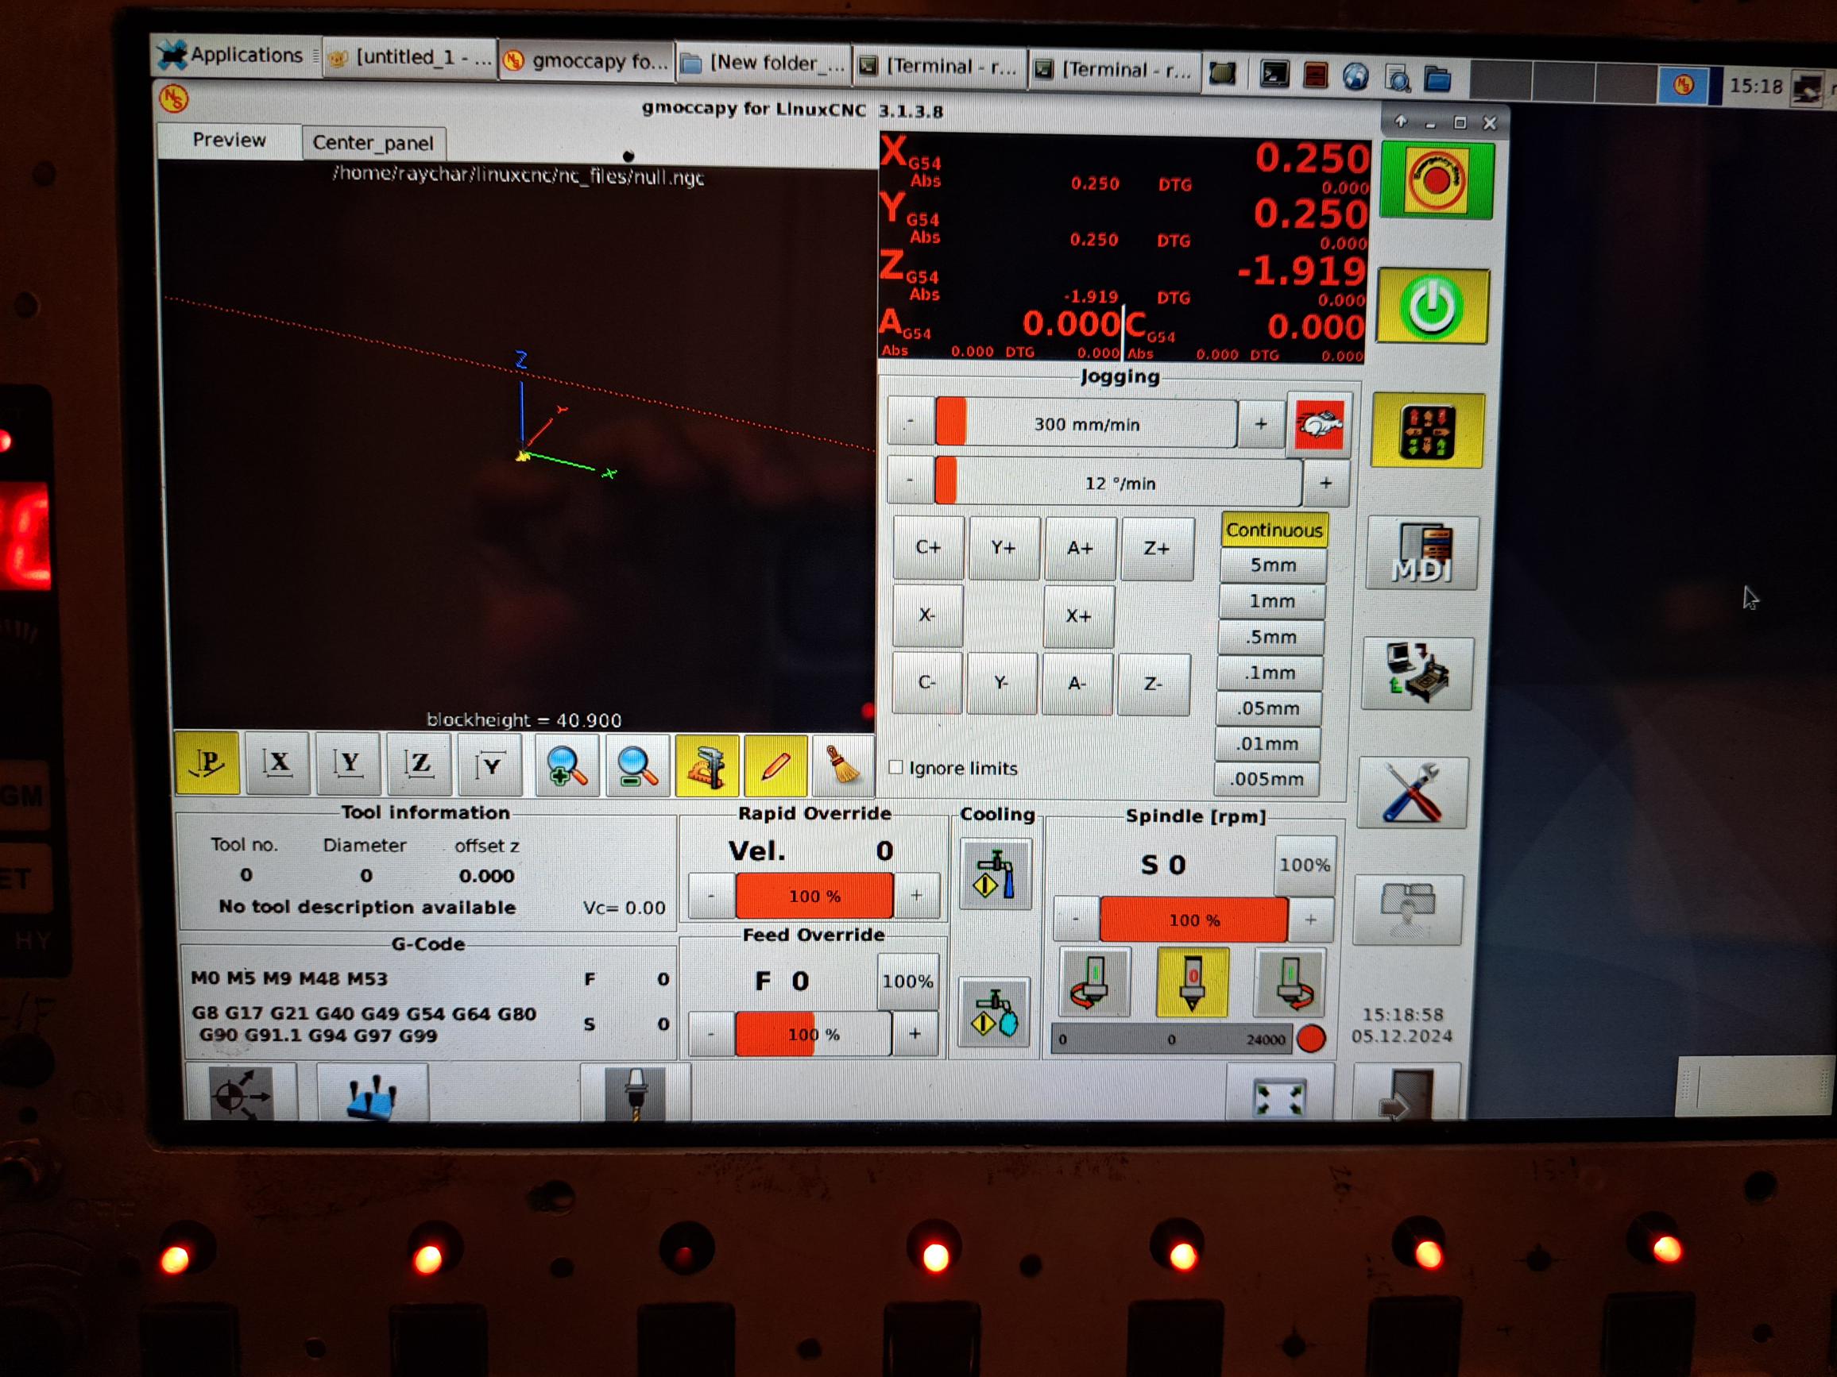
Task: Select Z view in preview toolbar
Action: pyautogui.click(x=420, y=764)
